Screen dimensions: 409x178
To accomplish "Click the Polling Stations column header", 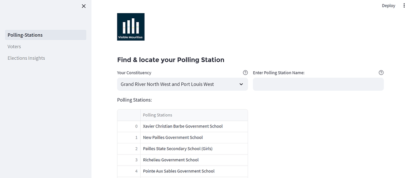I will (157, 115).
